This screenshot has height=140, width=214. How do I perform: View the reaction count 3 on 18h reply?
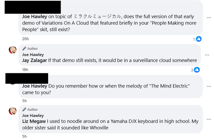click(192, 70)
